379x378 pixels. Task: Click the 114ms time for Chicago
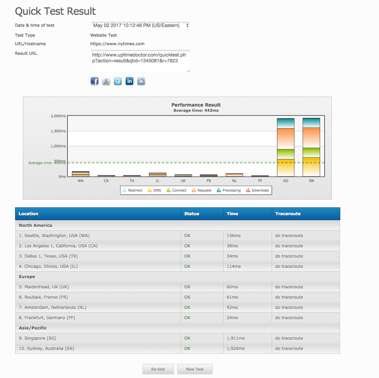234,266
